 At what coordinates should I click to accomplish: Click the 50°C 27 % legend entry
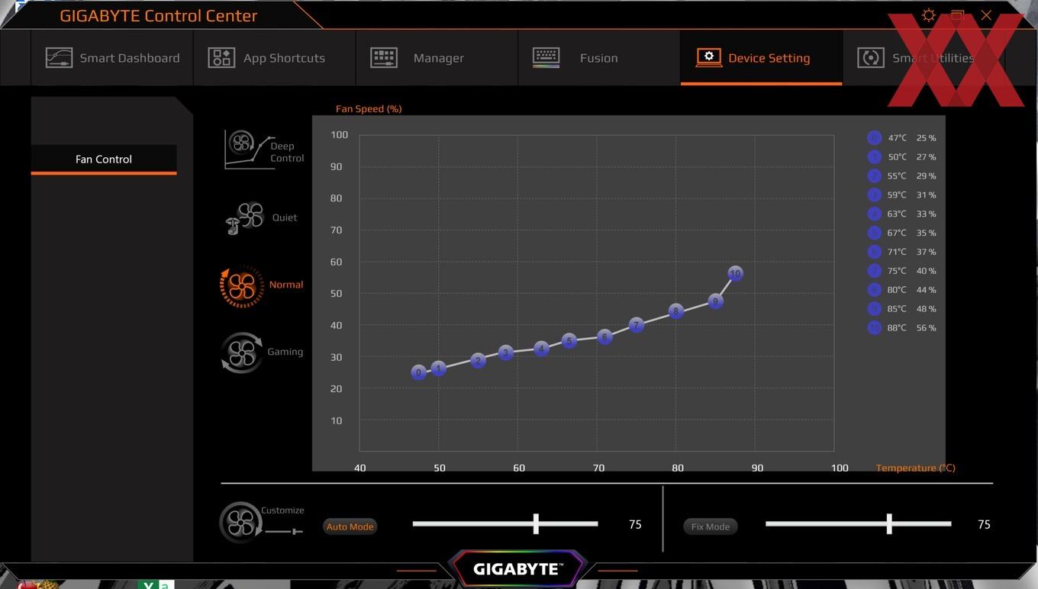(902, 157)
